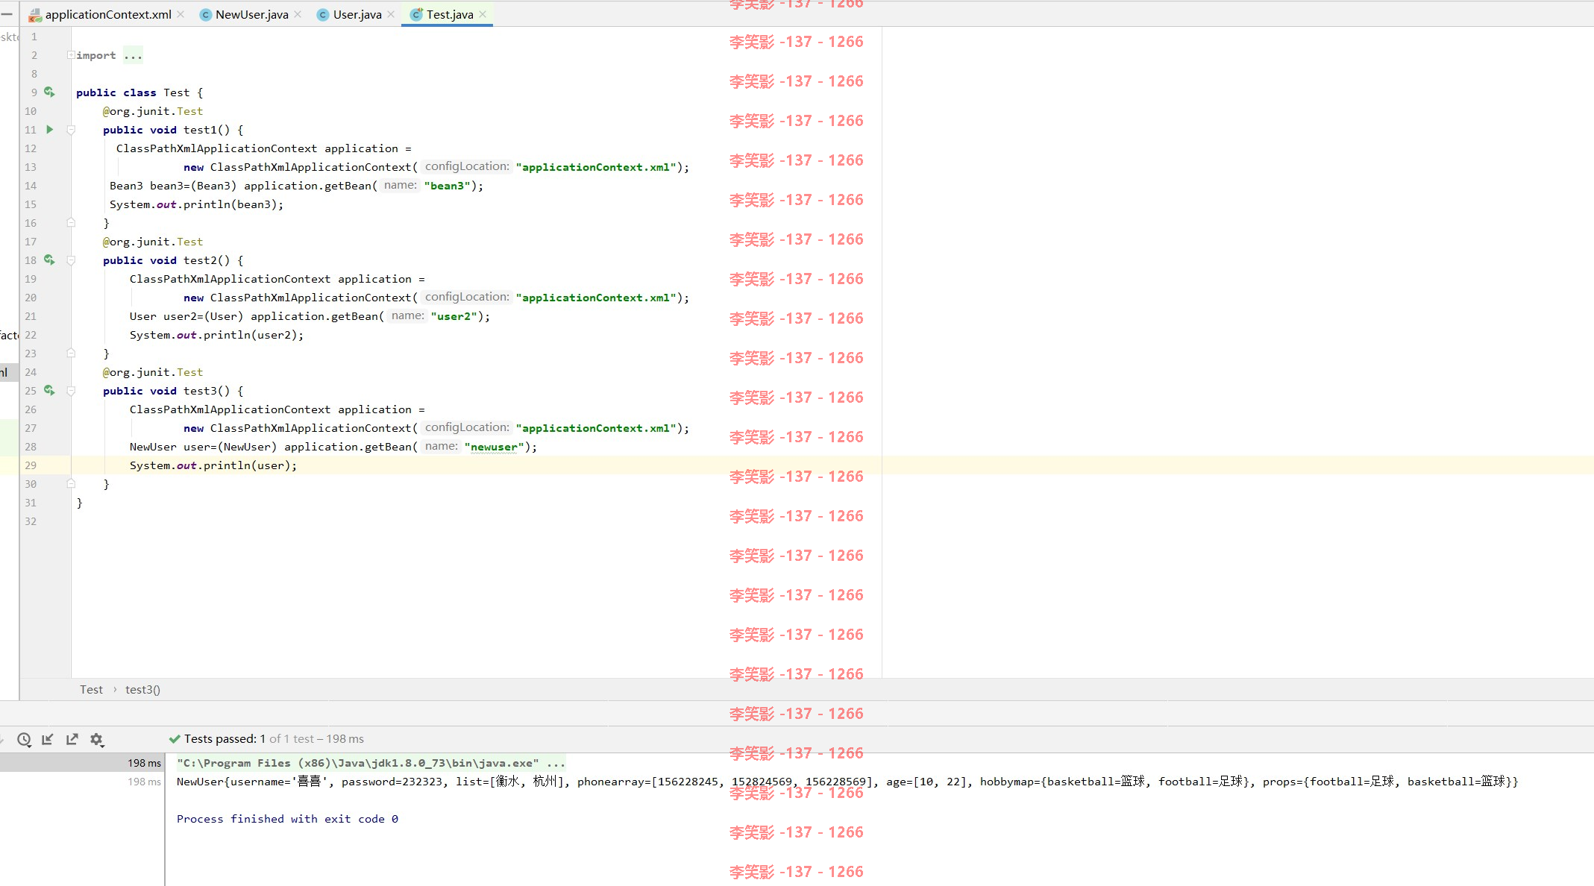
Task: Click the green Tests passed checkmark icon
Action: point(175,739)
